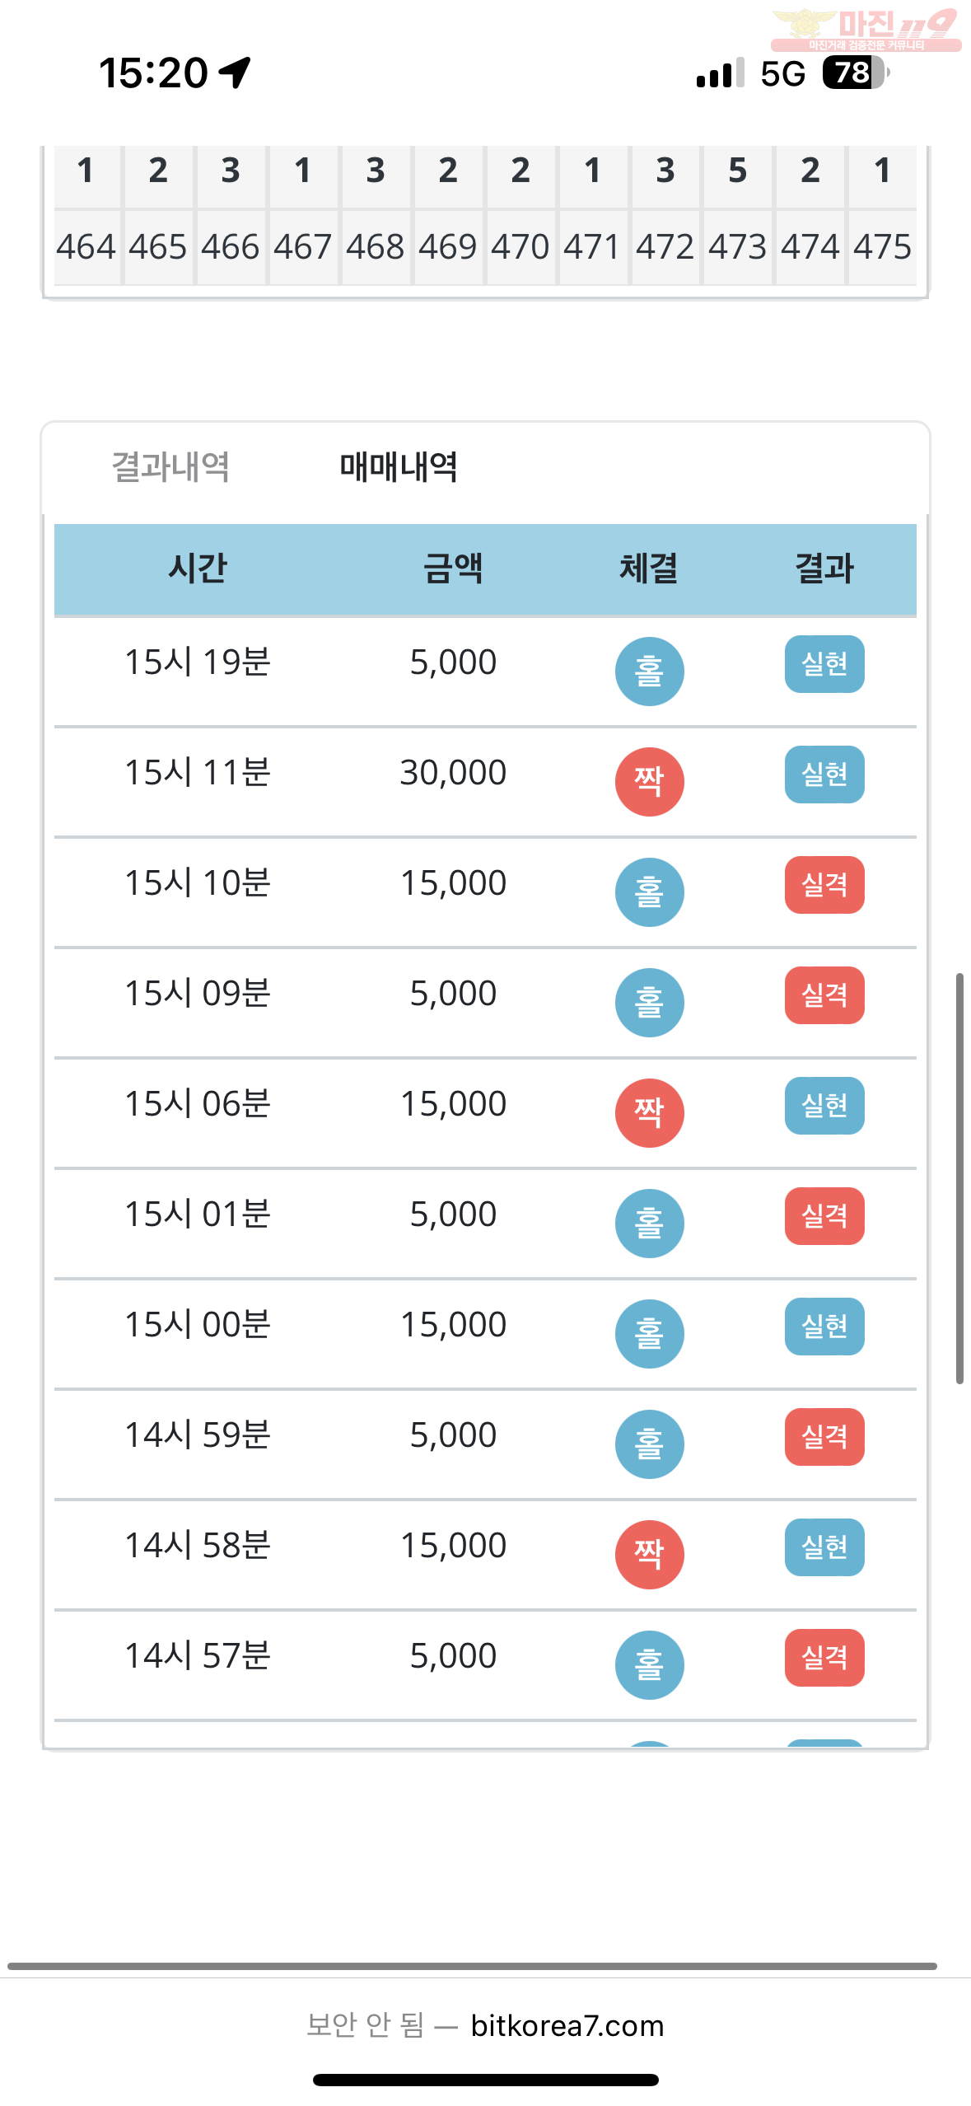Click the vertical scrollbar of trade list
The image size is (971, 2106).
(959, 1178)
